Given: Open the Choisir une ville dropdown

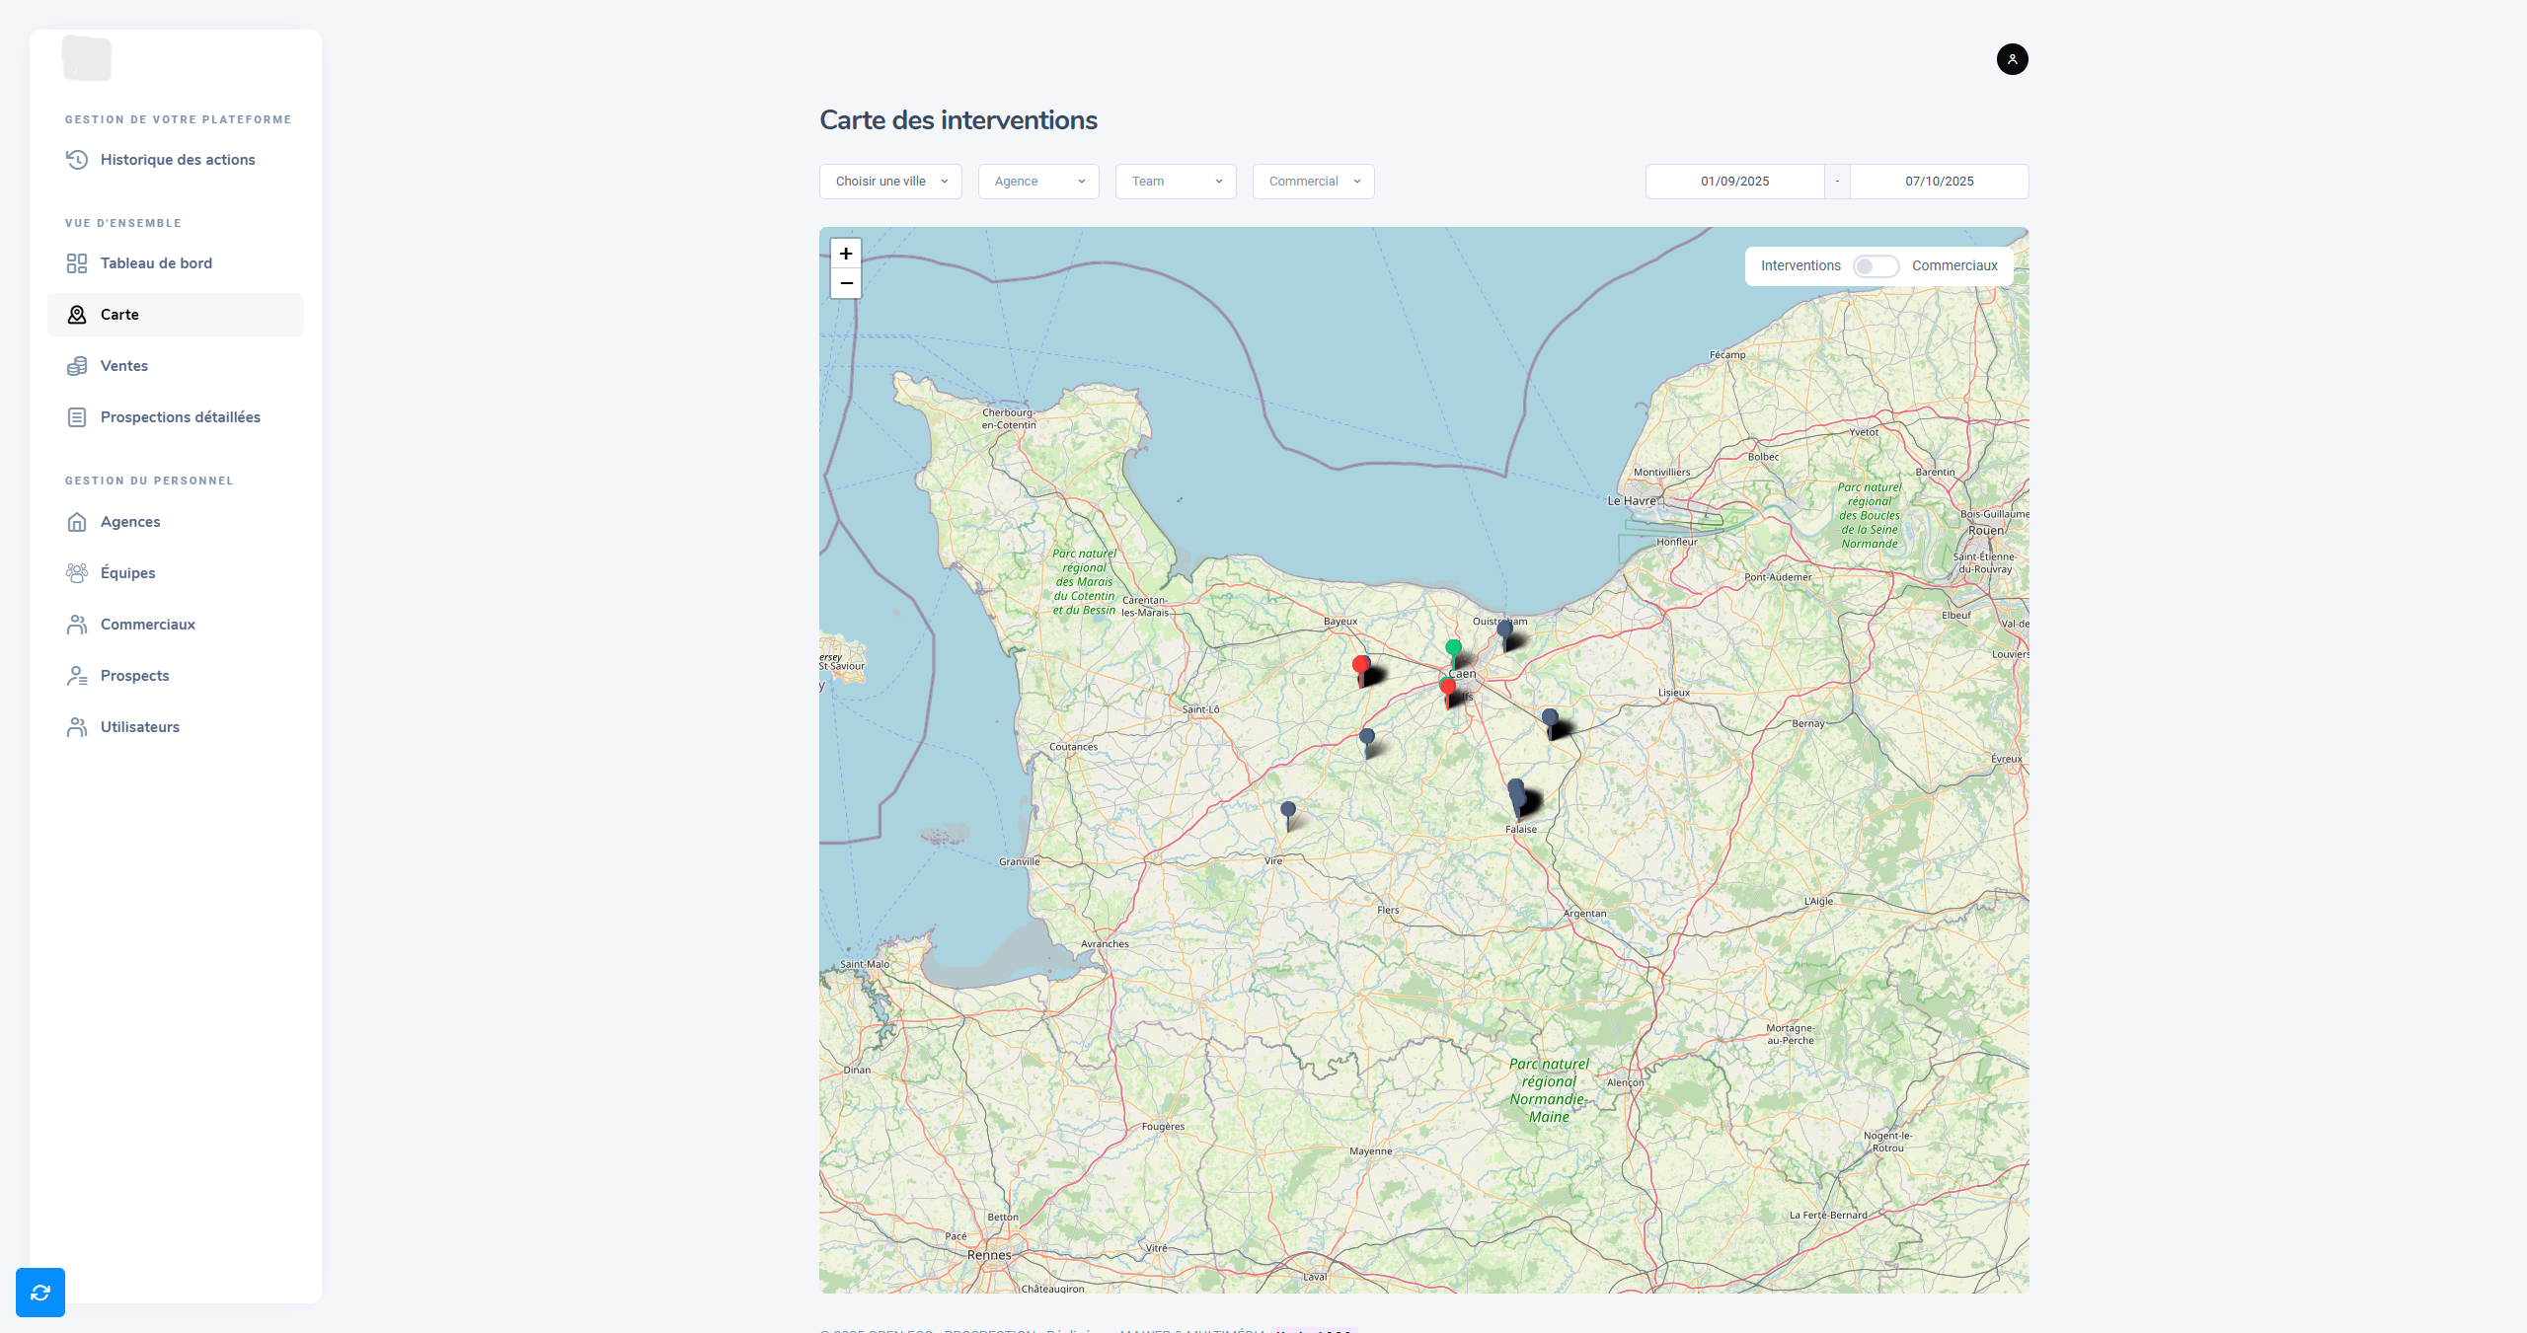Looking at the screenshot, I should pos(890,182).
